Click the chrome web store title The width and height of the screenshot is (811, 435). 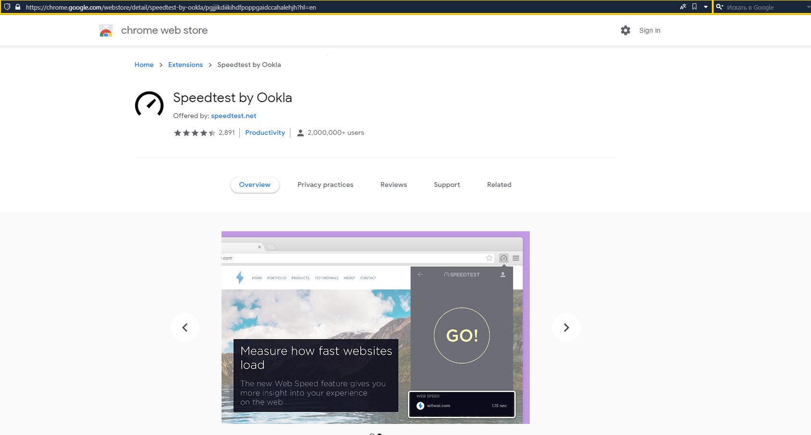(164, 30)
